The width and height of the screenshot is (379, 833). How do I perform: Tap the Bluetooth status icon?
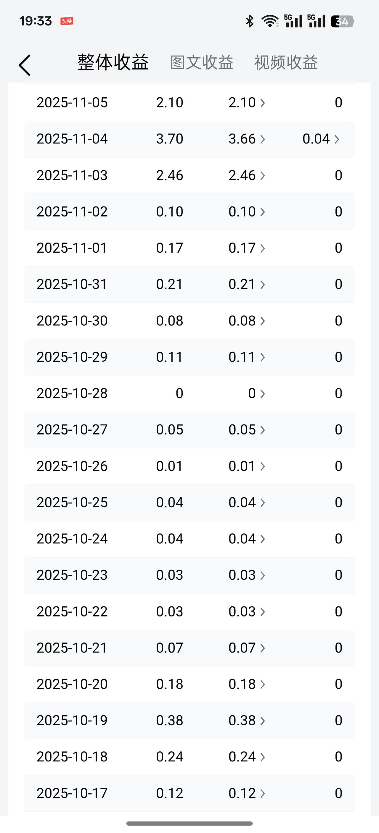click(250, 21)
